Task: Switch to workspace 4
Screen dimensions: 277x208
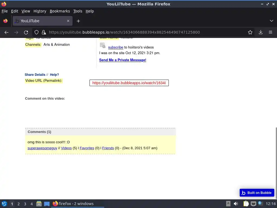Action: coord(32,204)
